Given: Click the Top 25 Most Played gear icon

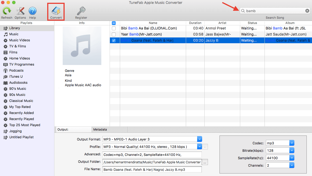Looking at the screenshot, I should [x=6, y=125].
